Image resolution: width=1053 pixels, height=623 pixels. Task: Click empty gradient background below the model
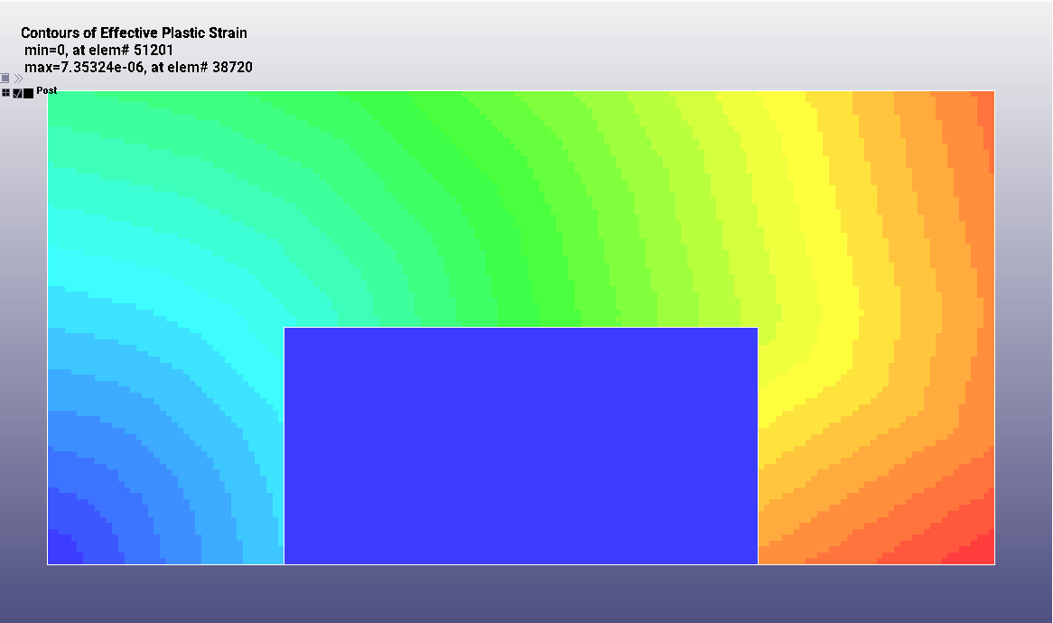click(524, 594)
